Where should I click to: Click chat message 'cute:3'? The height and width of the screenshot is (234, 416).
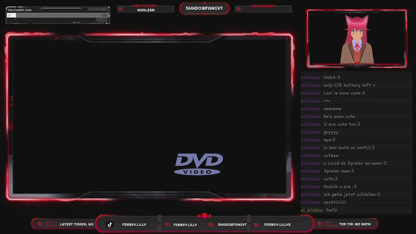coord(331,179)
